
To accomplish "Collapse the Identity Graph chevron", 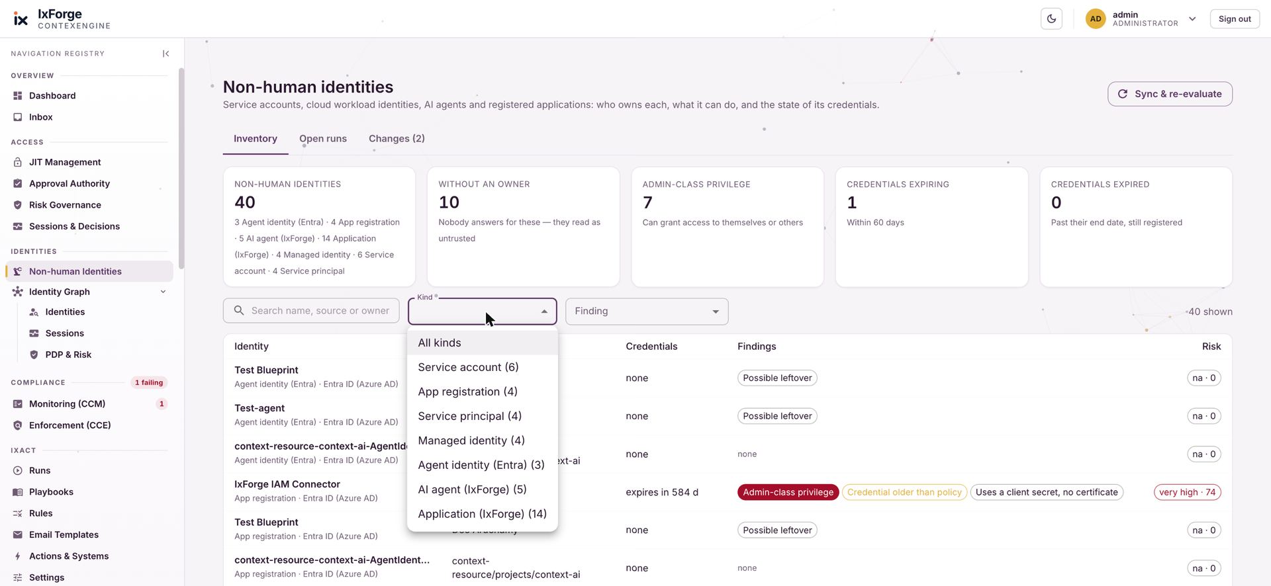I will (163, 292).
